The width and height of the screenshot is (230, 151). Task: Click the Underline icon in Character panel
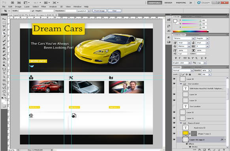point(202,58)
